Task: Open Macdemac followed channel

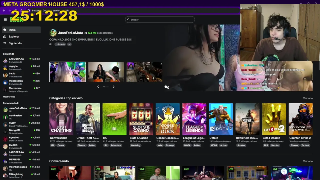Action: [21, 89]
